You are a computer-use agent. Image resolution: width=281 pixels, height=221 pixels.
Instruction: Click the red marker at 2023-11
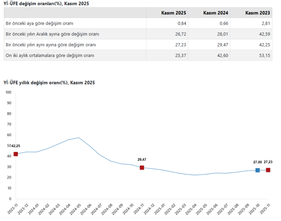(16, 154)
